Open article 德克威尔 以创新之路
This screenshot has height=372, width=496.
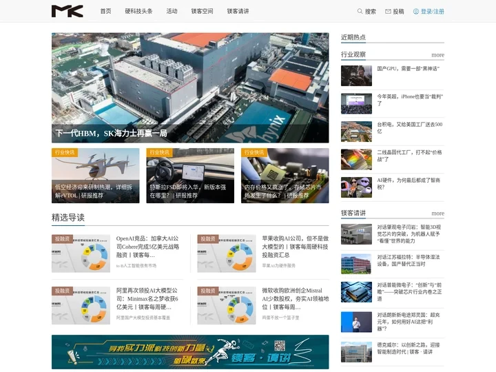(409, 349)
